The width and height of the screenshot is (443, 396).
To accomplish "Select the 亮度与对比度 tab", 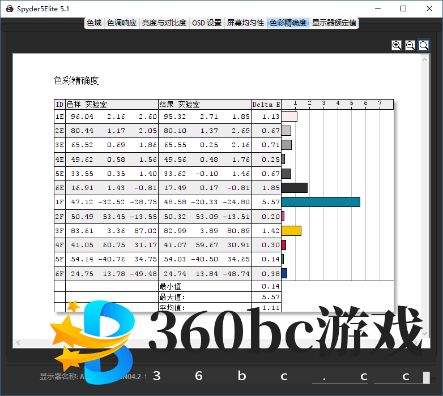I will [x=164, y=23].
